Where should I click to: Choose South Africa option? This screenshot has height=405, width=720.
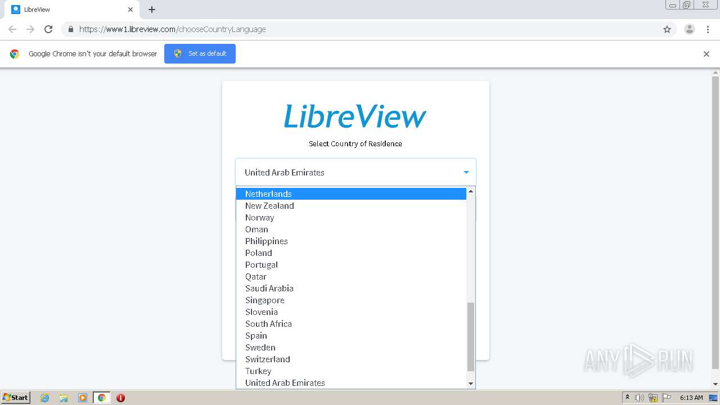click(351, 323)
